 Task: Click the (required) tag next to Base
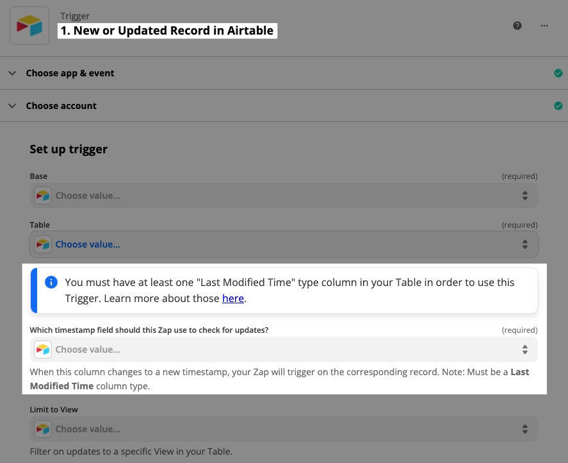pyautogui.click(x=519, y=176)
